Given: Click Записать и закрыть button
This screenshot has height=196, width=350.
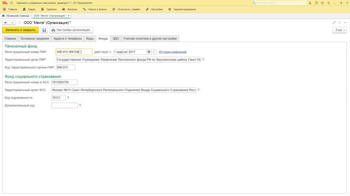Looking at the screenshot, I should (x=20, y=30).
